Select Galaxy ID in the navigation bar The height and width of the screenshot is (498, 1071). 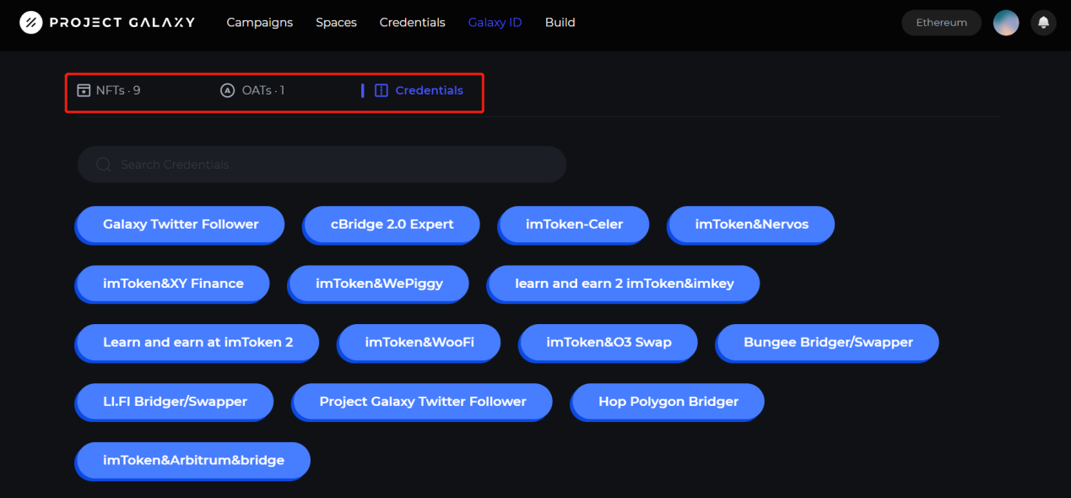click(x=495, y=23)
